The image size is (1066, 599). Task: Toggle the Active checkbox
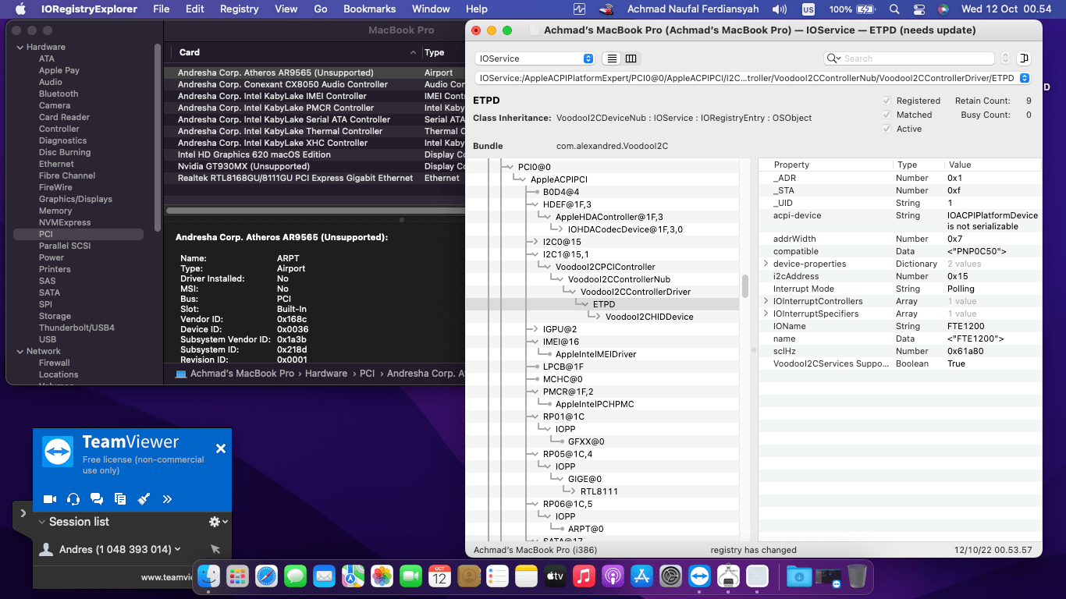click(887, 129)
